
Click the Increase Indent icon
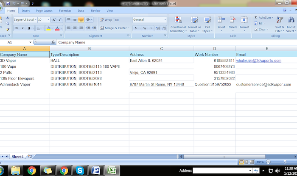[94, 28]
